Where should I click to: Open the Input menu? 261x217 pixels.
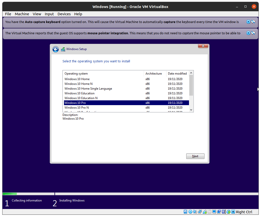click(x=49, y=14)
